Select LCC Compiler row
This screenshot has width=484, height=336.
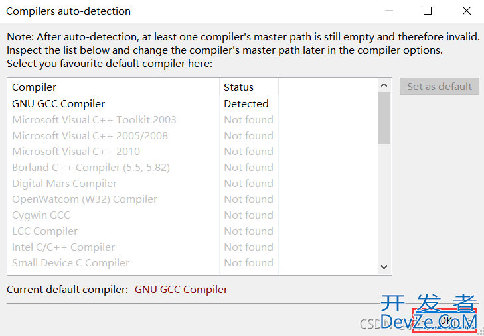pyautogui.click(x=193, y=231)
